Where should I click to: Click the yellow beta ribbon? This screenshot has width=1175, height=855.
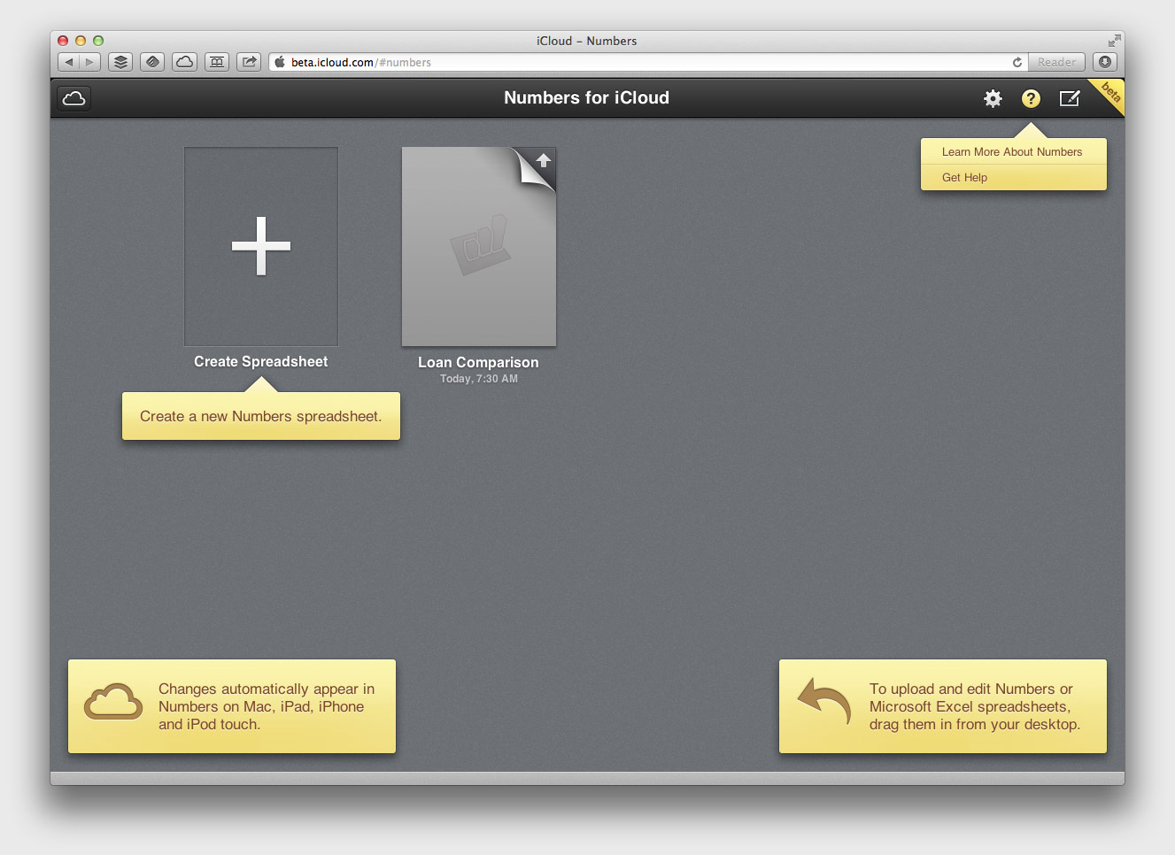1110,93
